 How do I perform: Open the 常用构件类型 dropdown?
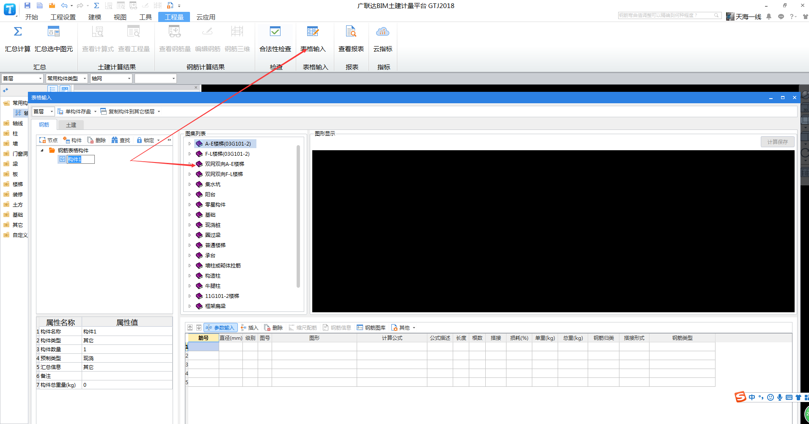coord(85,78)
